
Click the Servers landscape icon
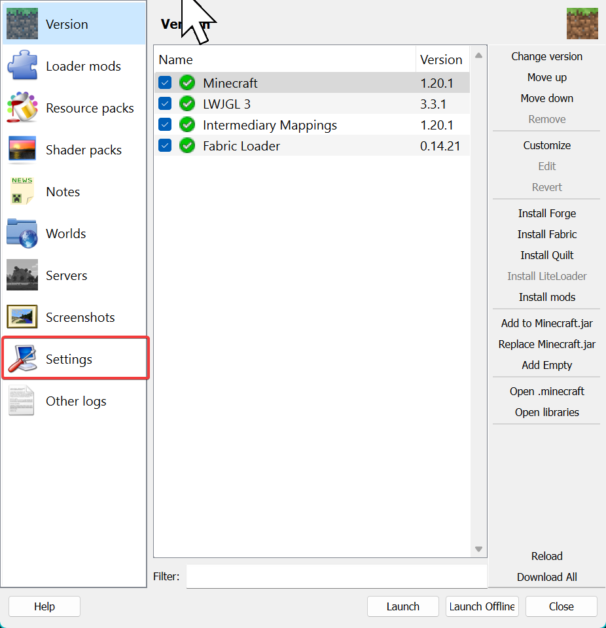click(22, 275)
